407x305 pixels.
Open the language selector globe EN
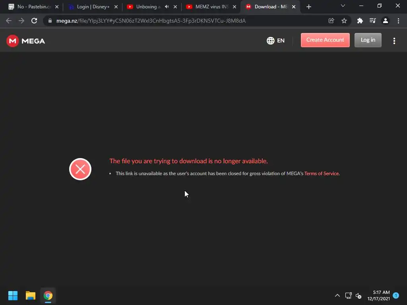click(x=276, y=41)
